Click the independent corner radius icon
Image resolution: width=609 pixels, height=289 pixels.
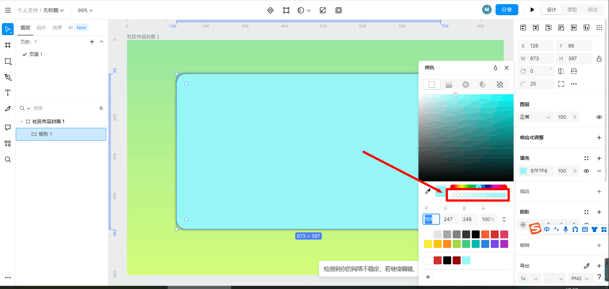click(561, 84)
